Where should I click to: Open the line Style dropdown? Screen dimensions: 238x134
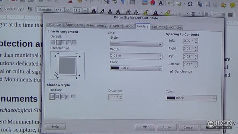click(x=136, y=44)
